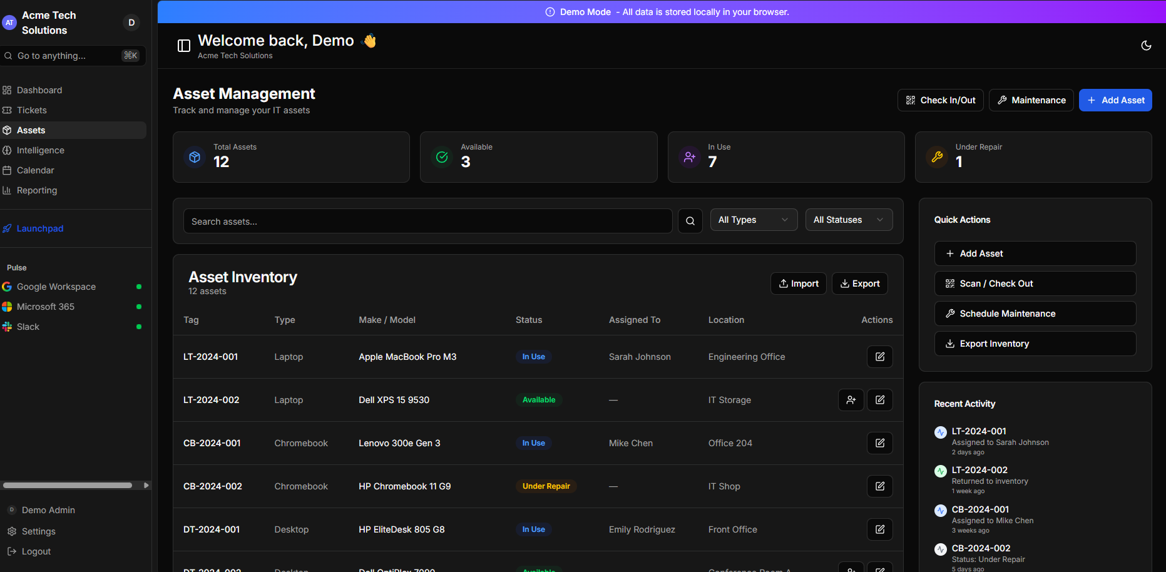Click the Tag column header

coord(191,320)
